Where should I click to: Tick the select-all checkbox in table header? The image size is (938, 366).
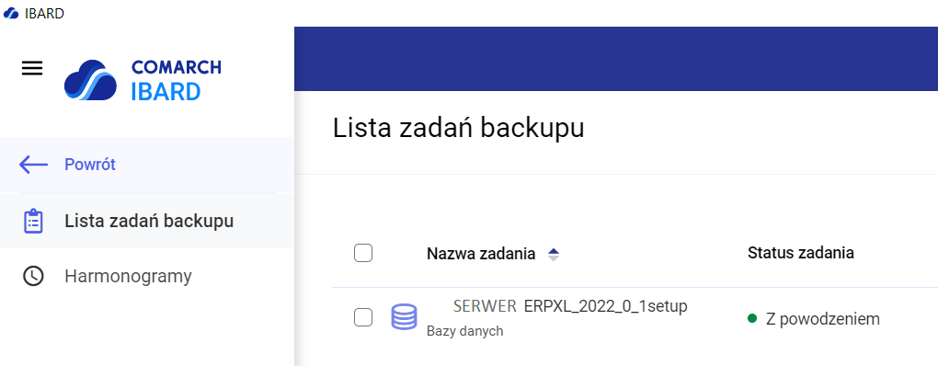coord(363,254)
